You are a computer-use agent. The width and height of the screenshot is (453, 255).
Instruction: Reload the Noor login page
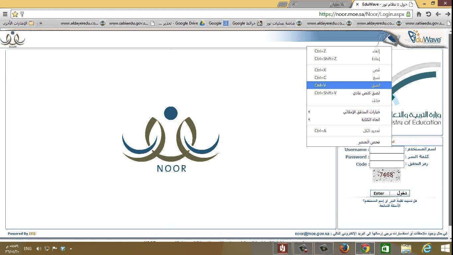pos(428,14)
